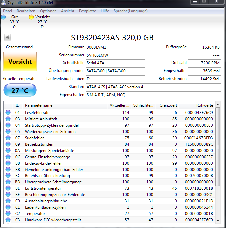Image resolution: width=226 pixels, height=228 pixels.
Task: Click the status orb for Laden/Entladen-Zyklen
Action: [8, 207]
